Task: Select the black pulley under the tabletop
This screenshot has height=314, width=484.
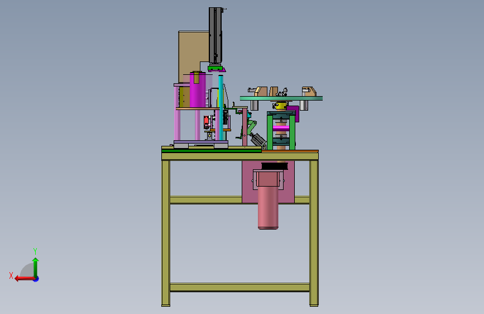Action: point(275,166)
